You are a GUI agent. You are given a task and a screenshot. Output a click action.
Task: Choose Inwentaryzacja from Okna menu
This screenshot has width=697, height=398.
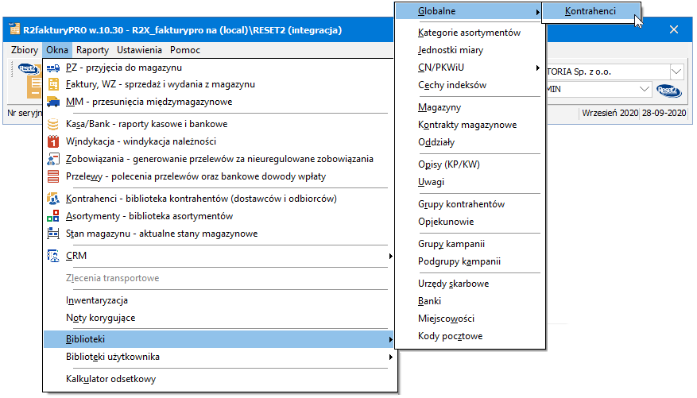coord(219,301)
